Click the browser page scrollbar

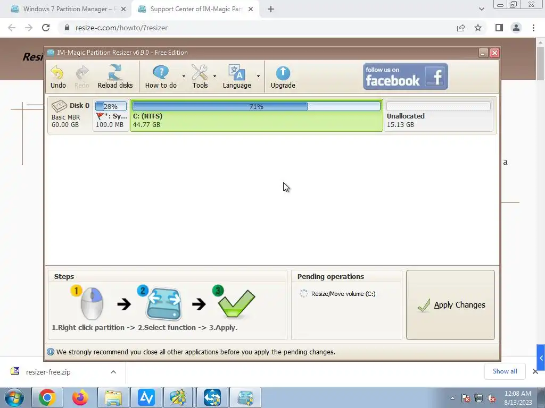pos(541,63)
